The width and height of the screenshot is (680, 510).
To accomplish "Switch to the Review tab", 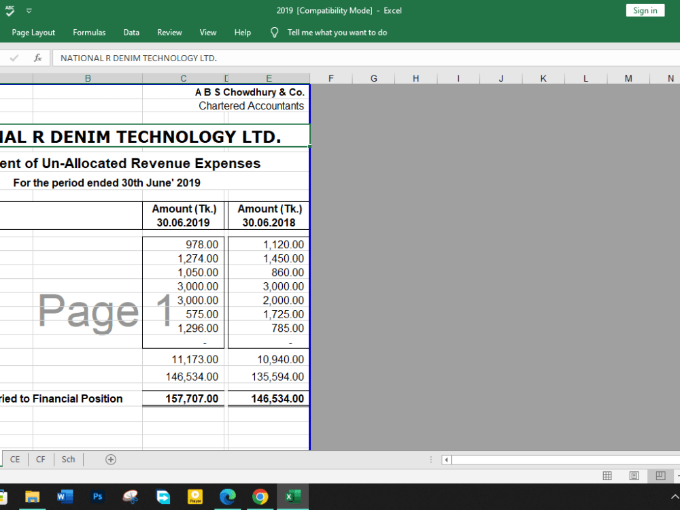I will tap(169, 33).
